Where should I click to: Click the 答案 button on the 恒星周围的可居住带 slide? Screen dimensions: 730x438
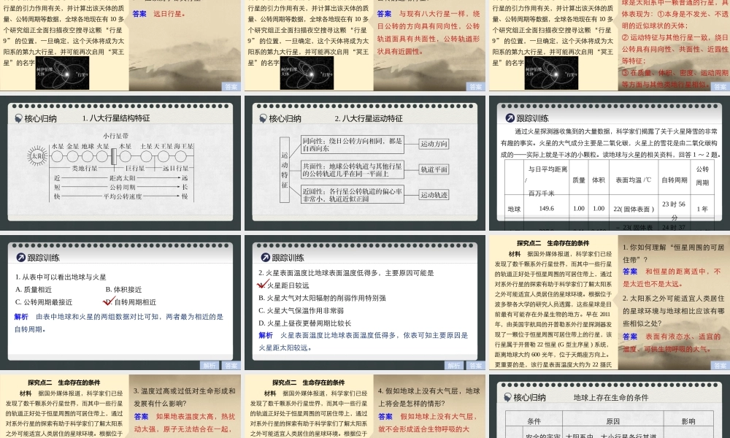point(720,366)
